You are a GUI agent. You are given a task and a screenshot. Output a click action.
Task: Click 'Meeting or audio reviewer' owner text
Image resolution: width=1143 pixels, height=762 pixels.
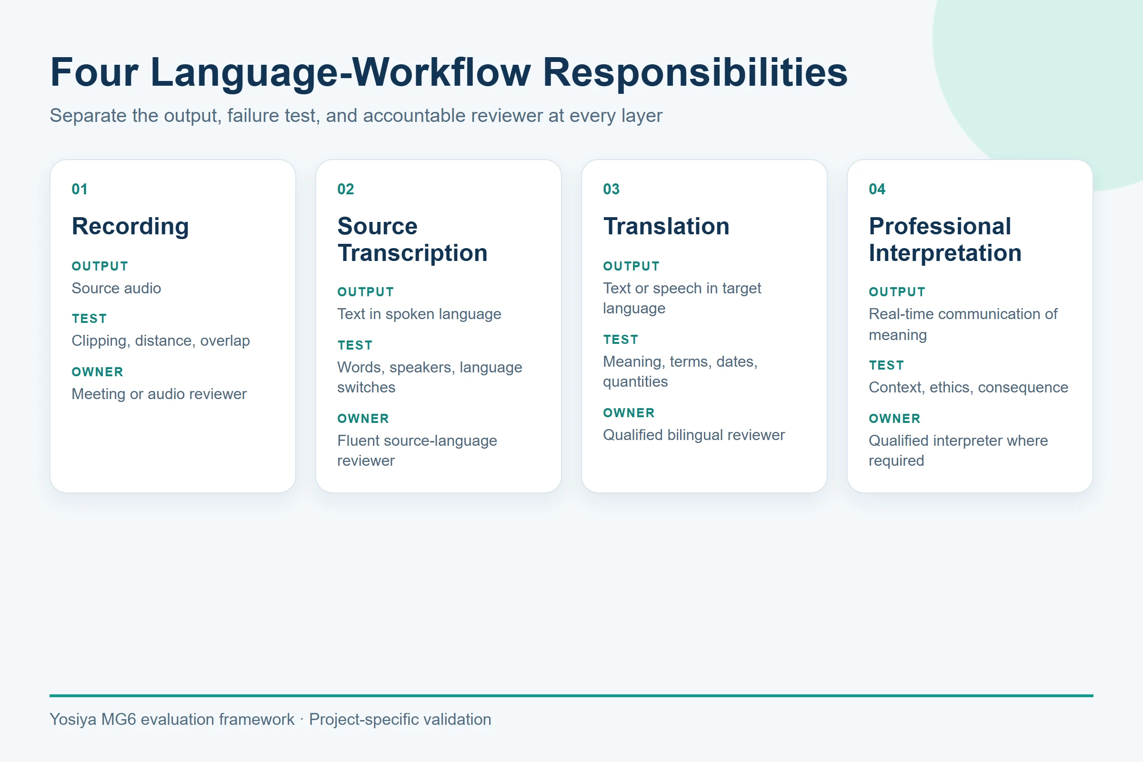[159, 394]
